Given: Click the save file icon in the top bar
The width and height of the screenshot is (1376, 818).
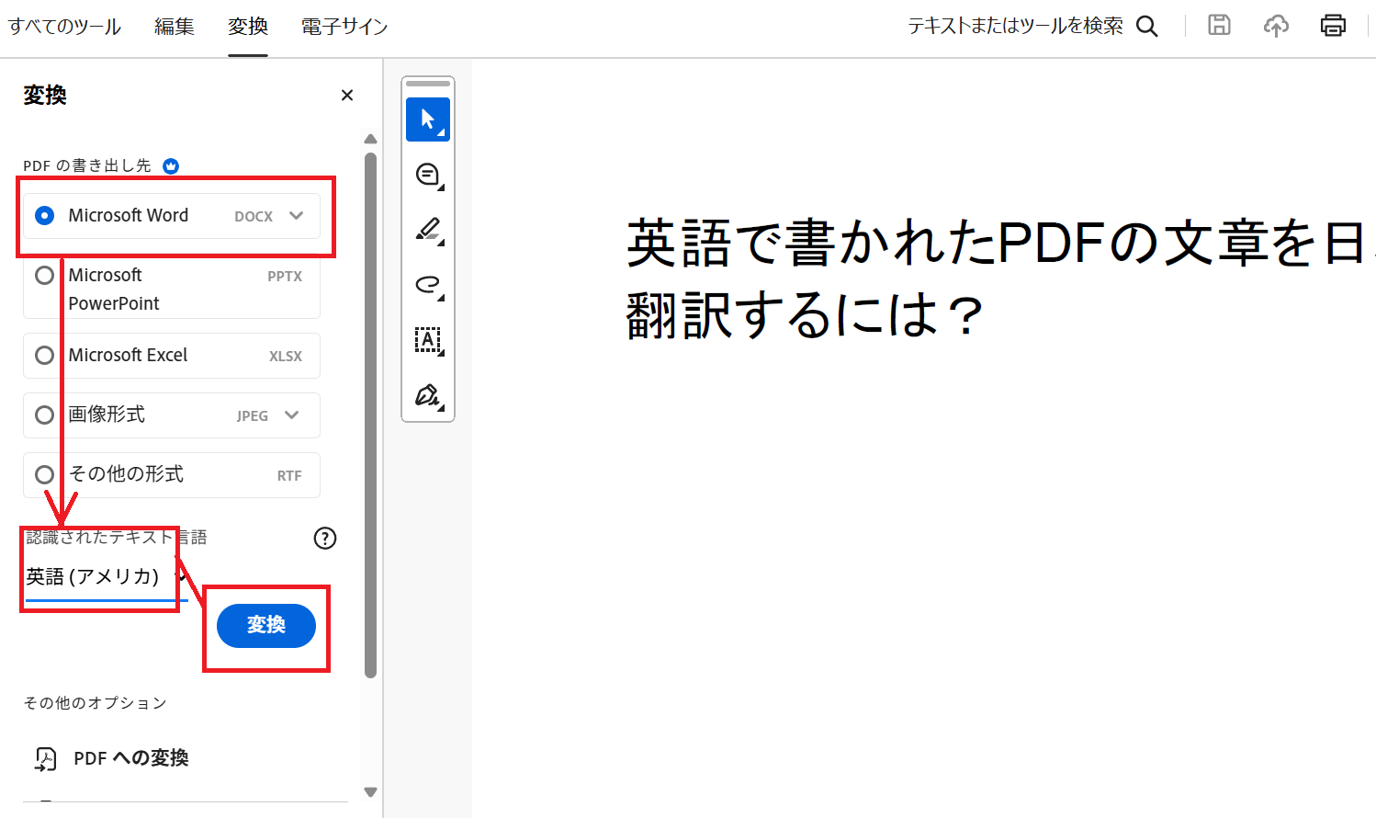Looking at the screenshot, I should tap(1219, 25).
